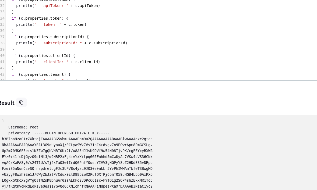Click the println subscriptionId code line
Viewport: 317px width, 190px height.
tap(72, 43)
